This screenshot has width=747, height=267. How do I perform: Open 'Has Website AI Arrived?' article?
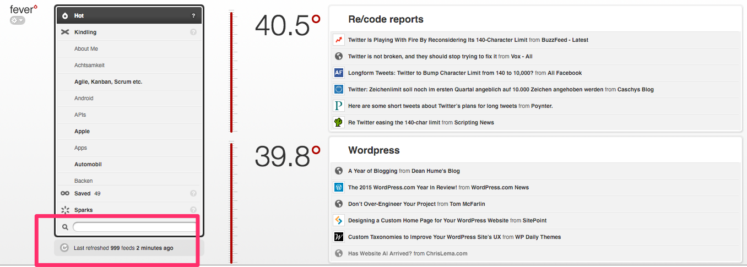tap(380, 254)
